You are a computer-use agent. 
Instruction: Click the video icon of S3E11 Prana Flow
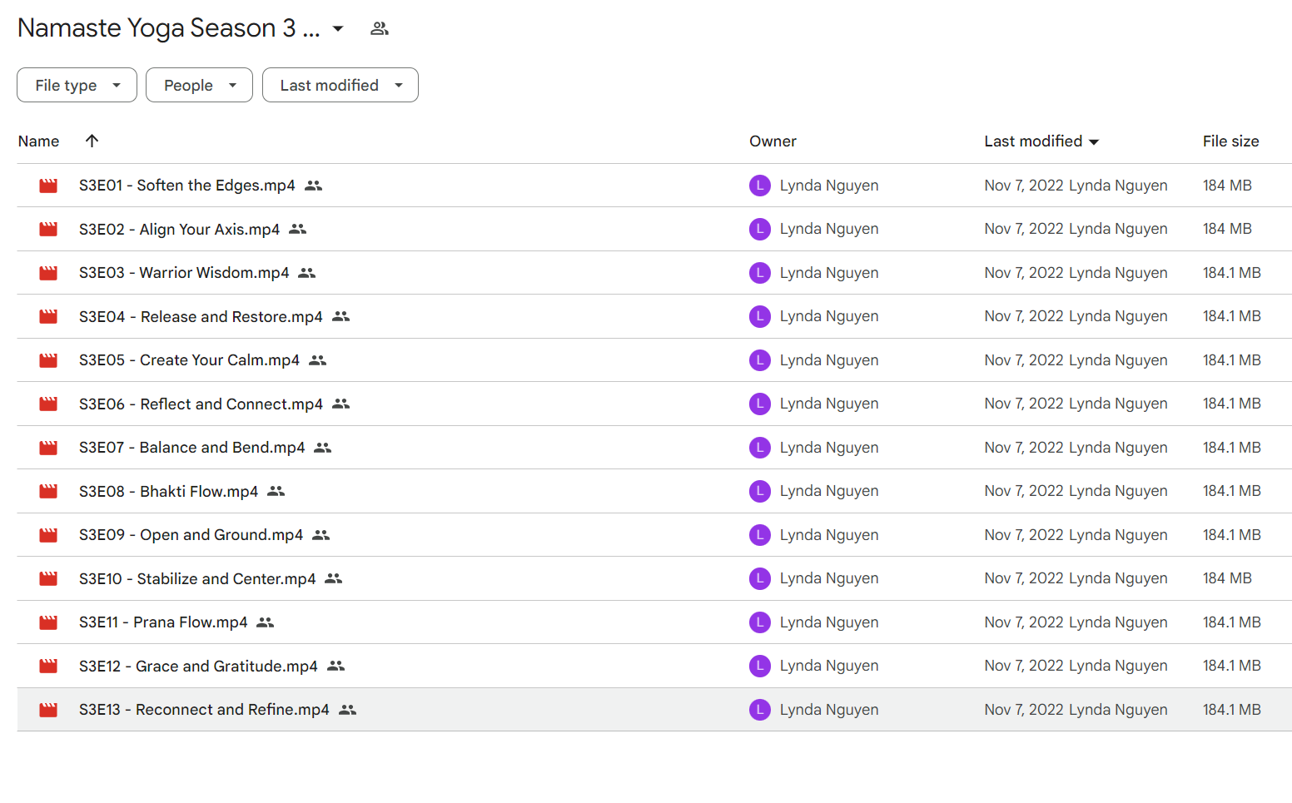click(48, 622)
